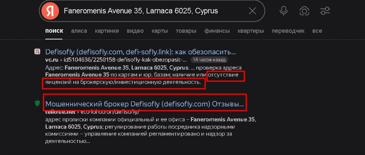Start voice search with microphone icon
The width and height of the screenshot is (365, 155).
pos(283,11)
